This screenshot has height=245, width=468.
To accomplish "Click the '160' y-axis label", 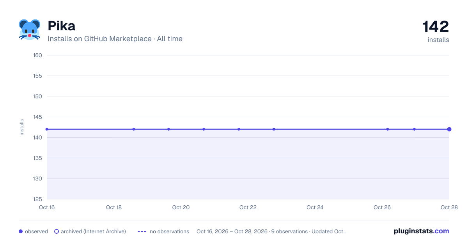I will point(38,55).
